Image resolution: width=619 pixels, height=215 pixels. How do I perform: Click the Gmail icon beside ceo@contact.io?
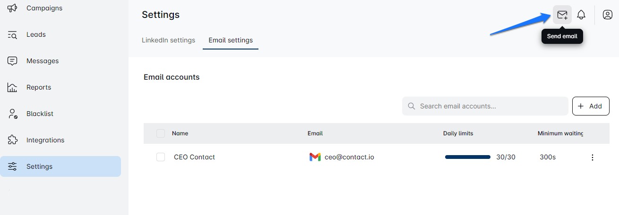315,157
